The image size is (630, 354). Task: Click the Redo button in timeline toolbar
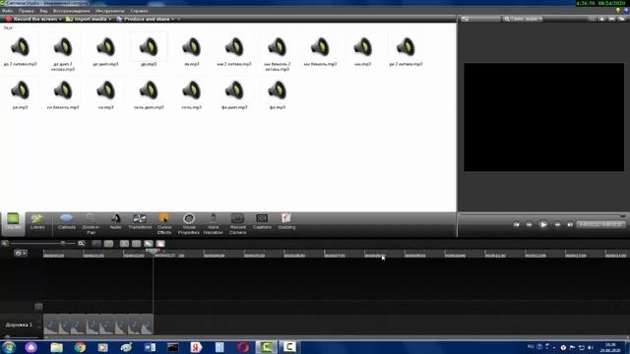108,243
